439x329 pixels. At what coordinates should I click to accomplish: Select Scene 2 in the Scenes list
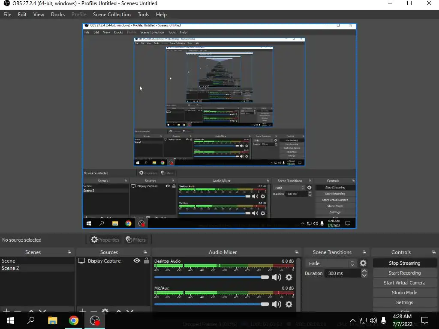[x=37, y=268]
